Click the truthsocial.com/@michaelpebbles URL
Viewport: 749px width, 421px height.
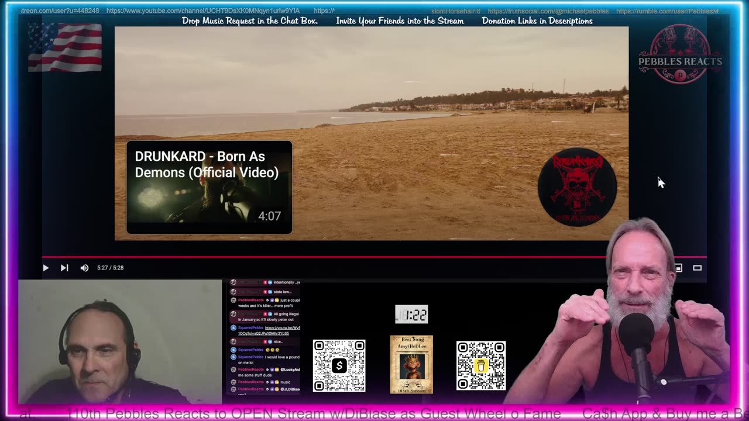(x=548, y=11)
